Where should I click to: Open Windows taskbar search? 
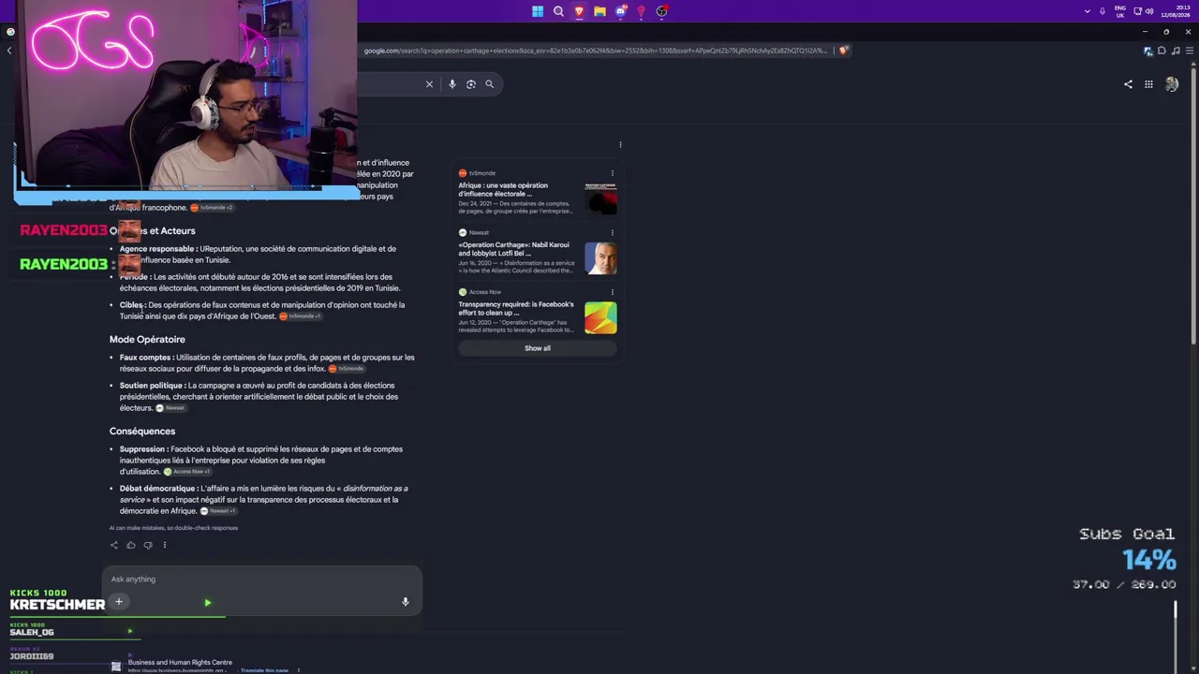pyautogui.click(x=558, y=11)
